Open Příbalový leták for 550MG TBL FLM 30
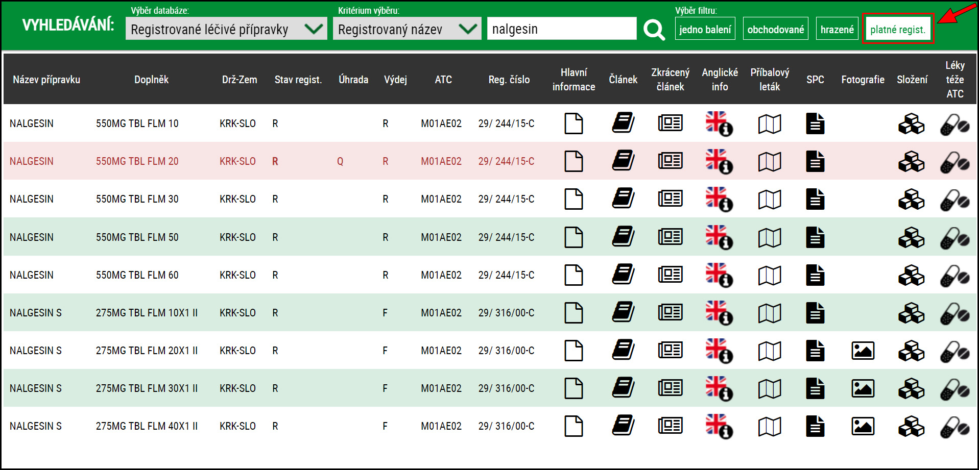This screenshot has width=979, height=470. pyautogui.click(x=770, y=200)
